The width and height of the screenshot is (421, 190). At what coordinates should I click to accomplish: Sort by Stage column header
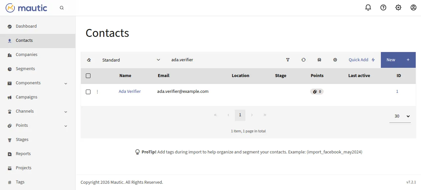click(281, 76)
